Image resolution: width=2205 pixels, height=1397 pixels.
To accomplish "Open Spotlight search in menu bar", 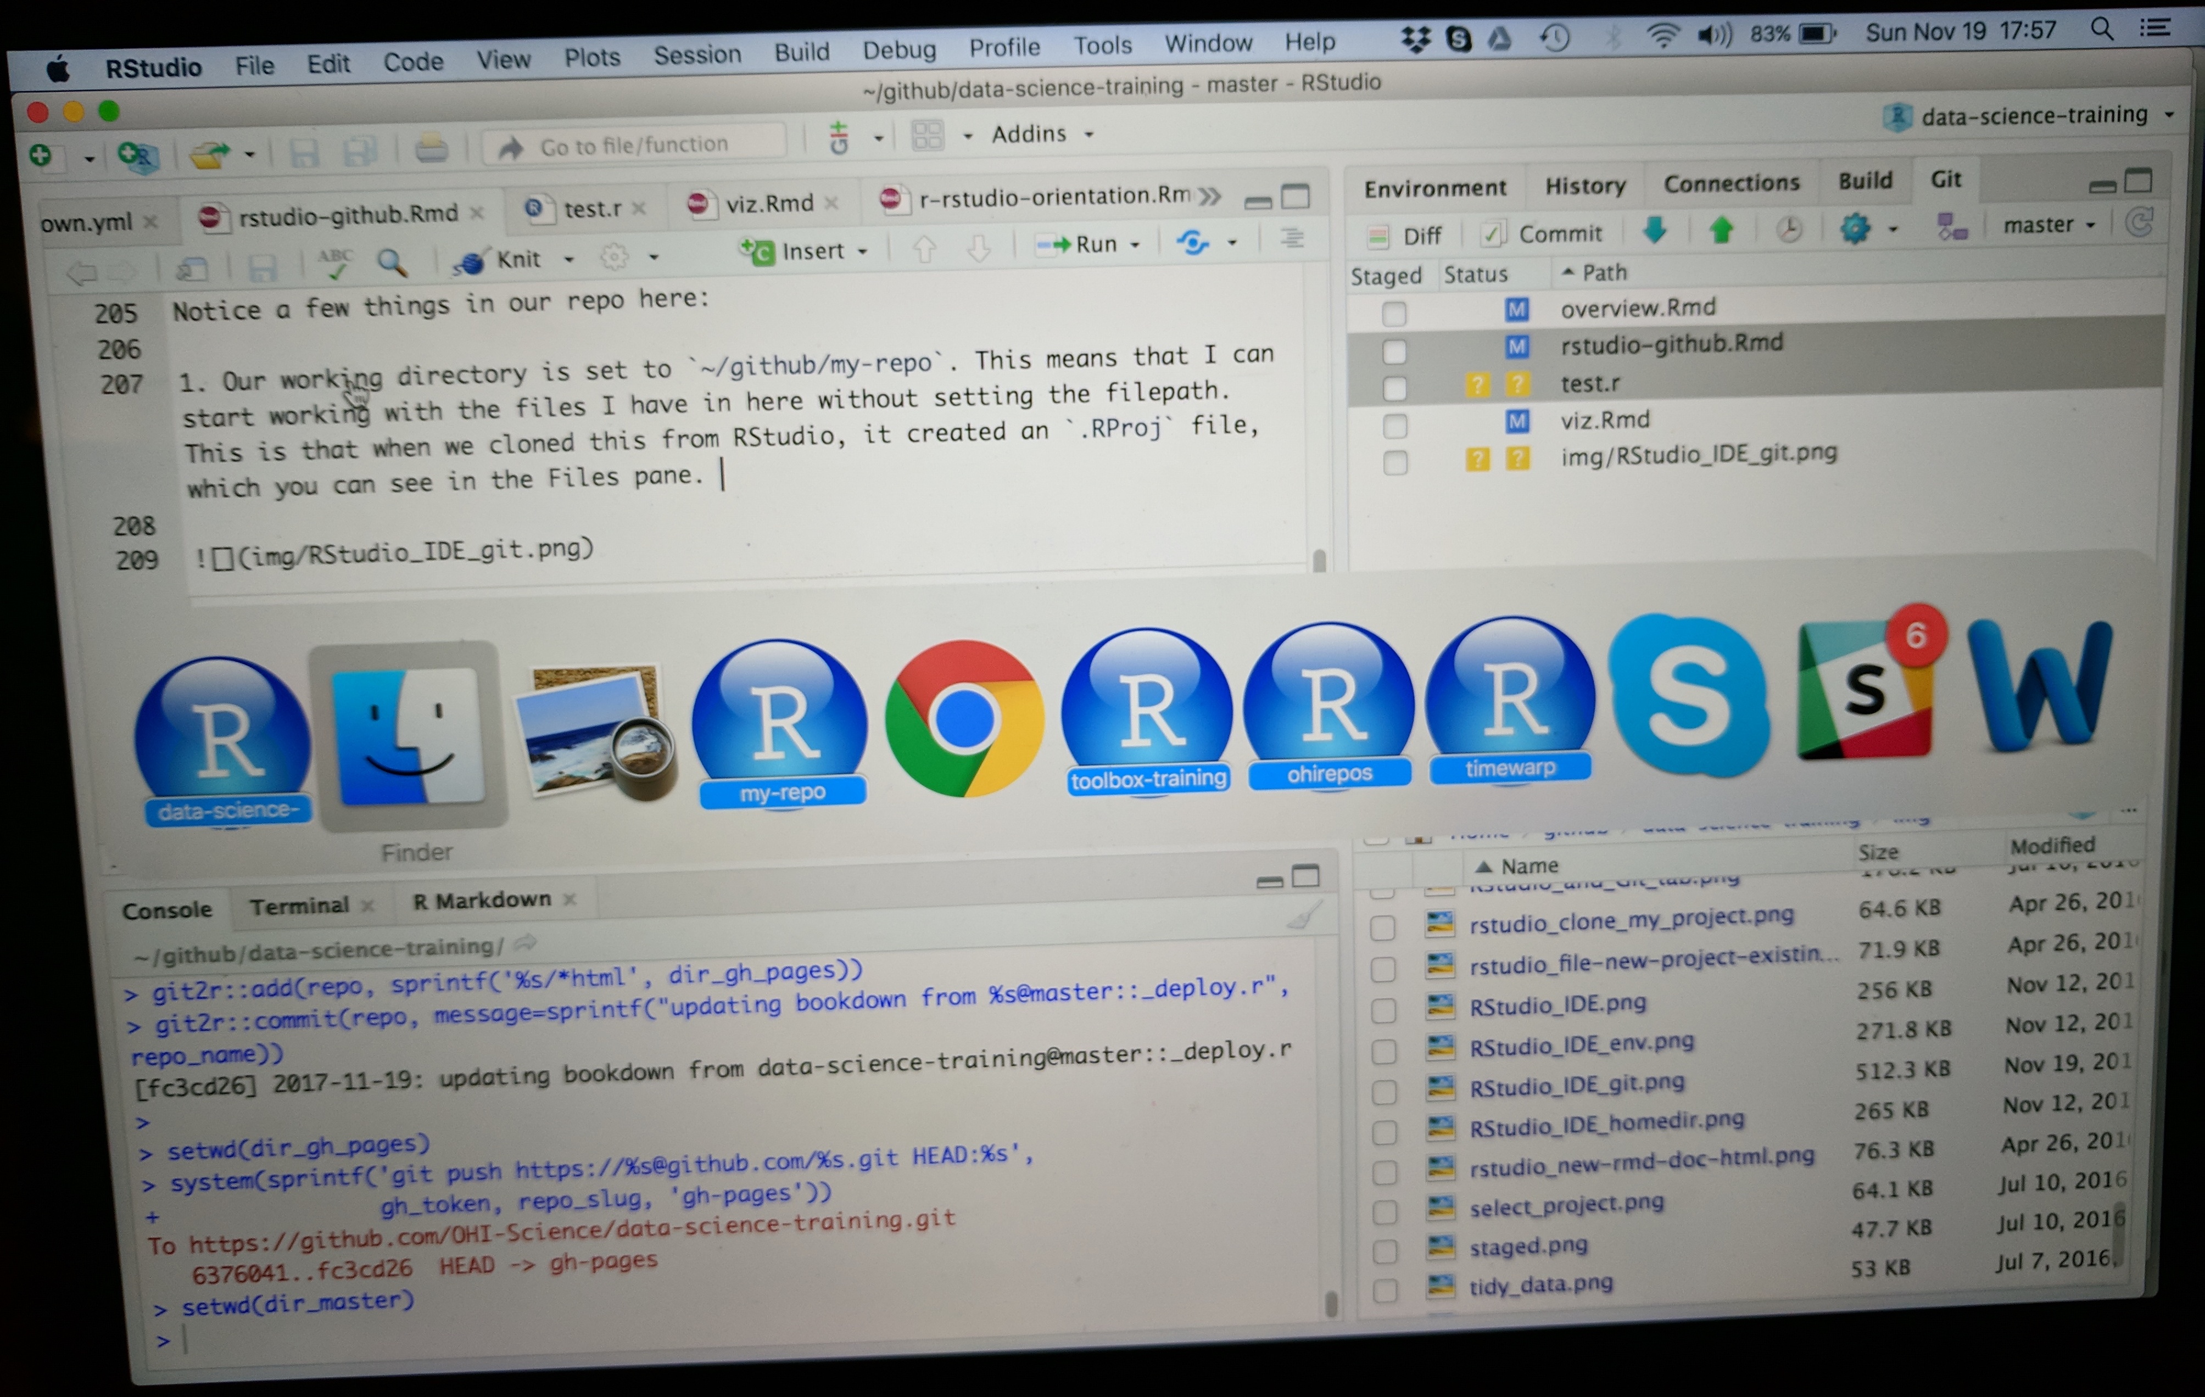I will pyautogui.click(x=2102, y=29).
